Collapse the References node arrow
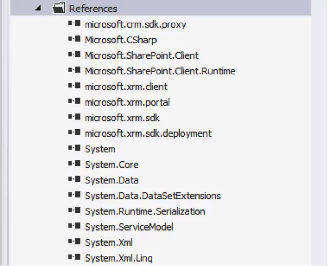 point(38,8)
